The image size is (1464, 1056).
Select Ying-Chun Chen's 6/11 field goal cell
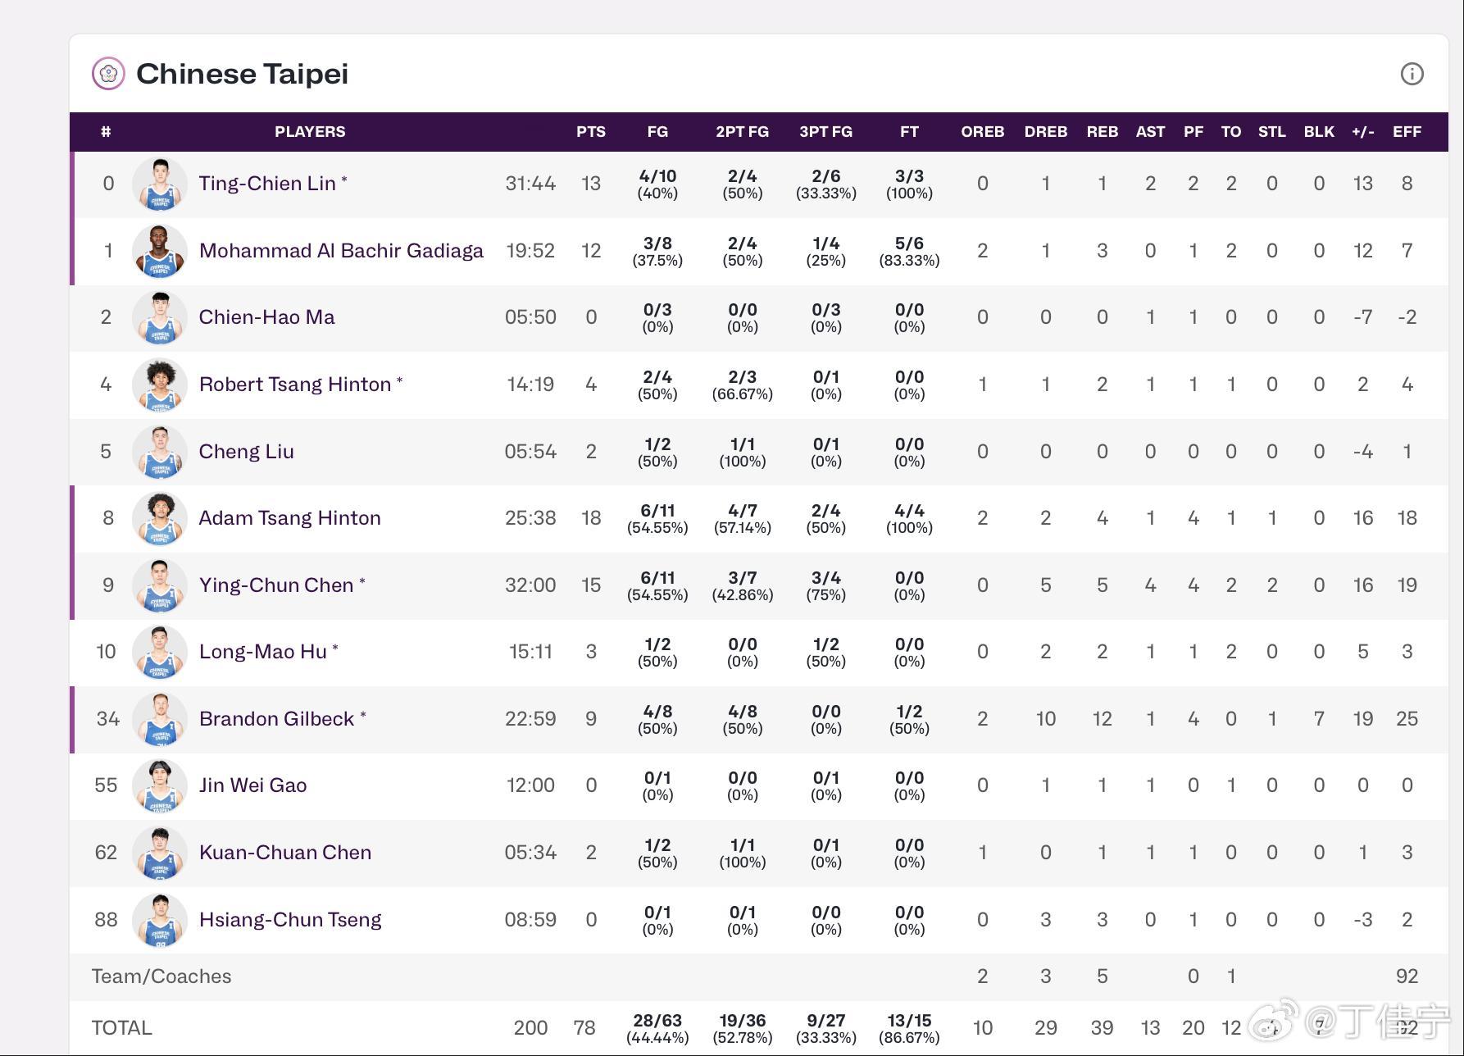657,585
